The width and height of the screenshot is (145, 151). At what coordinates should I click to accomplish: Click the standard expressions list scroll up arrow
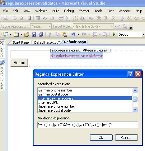click(x=135, y=91)
